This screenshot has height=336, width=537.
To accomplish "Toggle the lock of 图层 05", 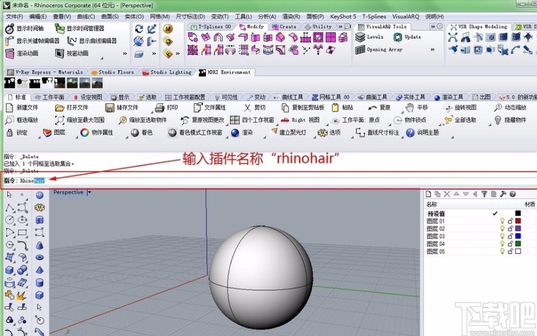I will [x=510, y=251].
